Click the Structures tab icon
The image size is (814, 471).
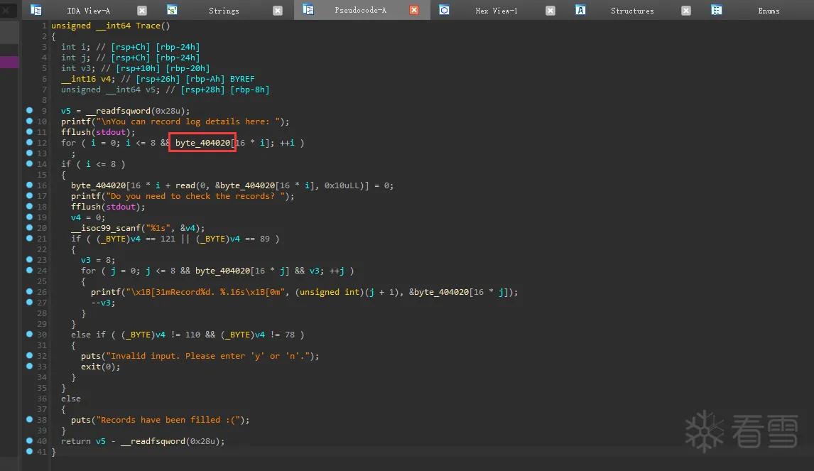(580, 10)
